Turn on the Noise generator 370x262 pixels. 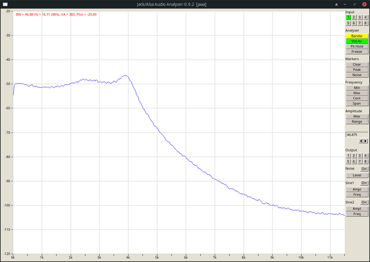pos(364,169)
